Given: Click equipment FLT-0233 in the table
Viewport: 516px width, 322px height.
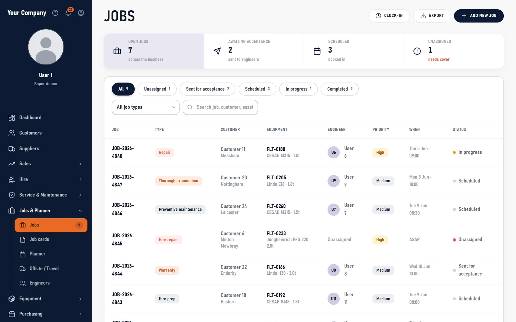Looking at the screenshot, I should click(276, 233).
